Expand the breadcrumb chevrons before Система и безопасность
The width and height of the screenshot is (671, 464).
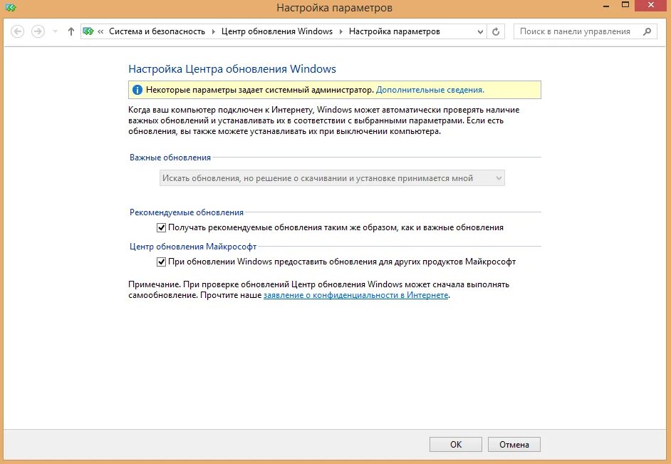(100, 31)
